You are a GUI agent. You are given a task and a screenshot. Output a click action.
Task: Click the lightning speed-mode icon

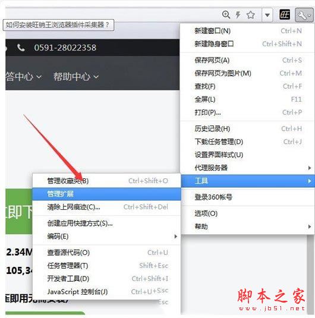tap(238, 15)
